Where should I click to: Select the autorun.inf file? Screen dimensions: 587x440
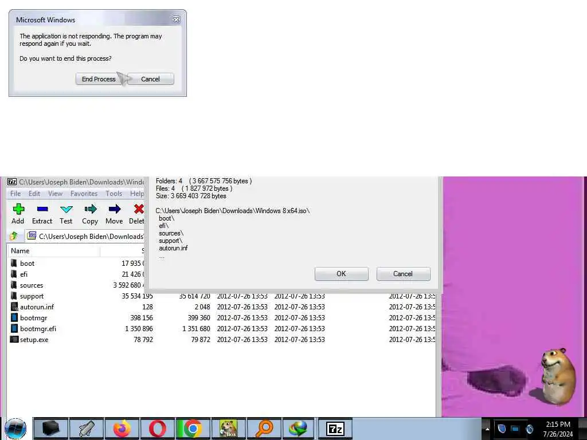click(222, 307)
